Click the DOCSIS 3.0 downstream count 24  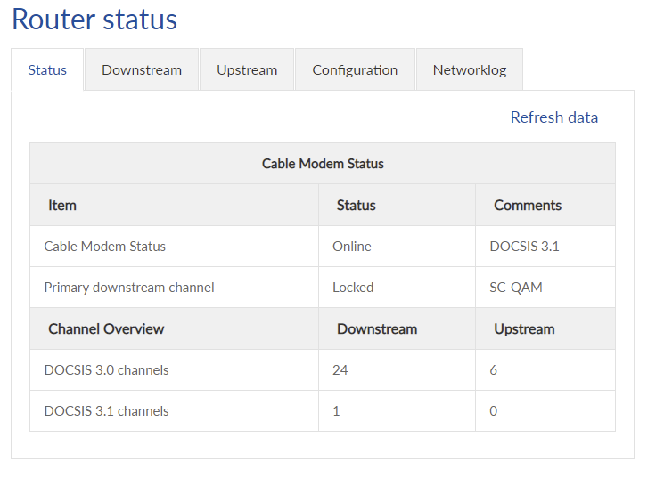[340, 369]
